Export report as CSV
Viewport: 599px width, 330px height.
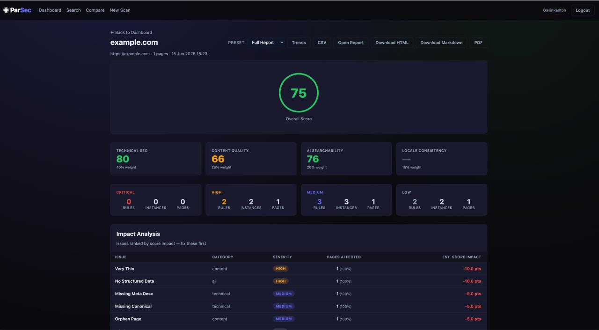[x=322, y=43]
